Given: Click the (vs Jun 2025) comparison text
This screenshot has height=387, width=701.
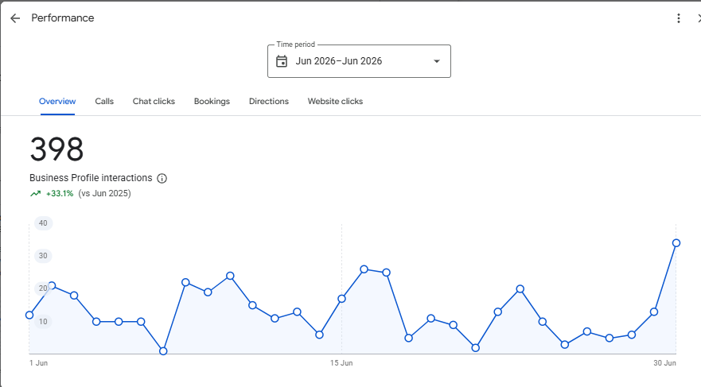Looking at the screenshot, I should click(104, 193).
